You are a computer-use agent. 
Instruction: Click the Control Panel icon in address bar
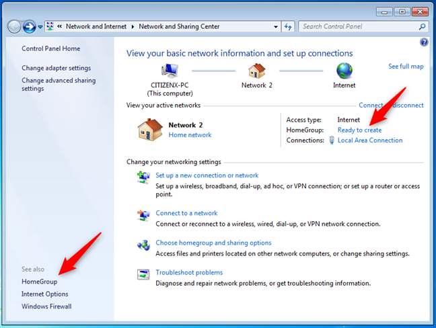point(50,26)
